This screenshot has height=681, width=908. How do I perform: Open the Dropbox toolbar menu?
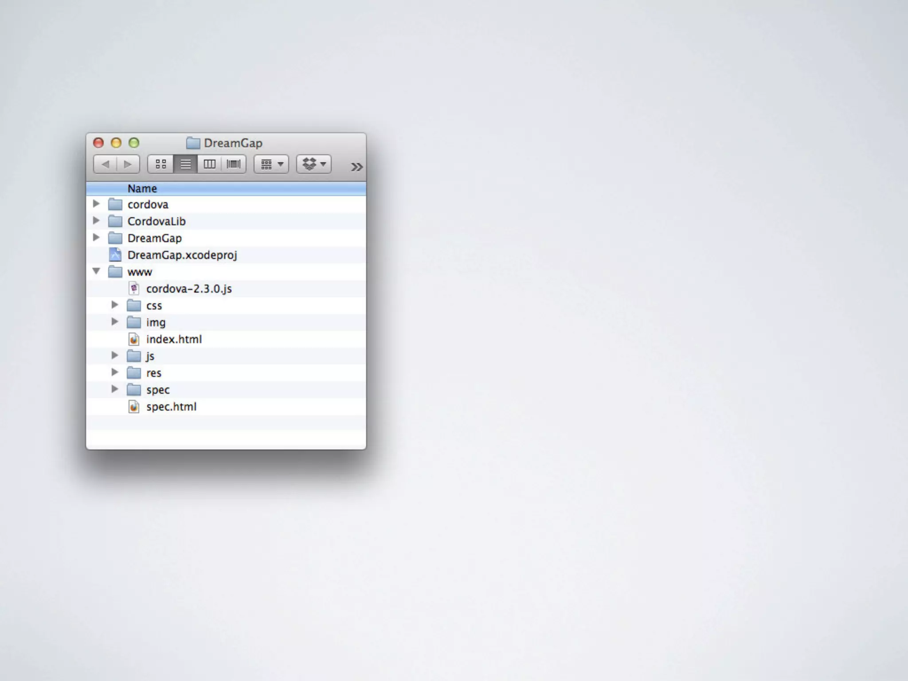pos(314,164)
